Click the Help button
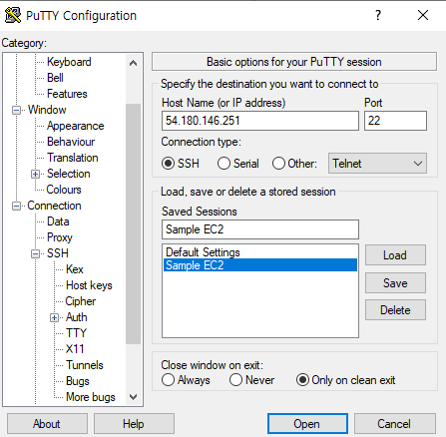This screenshot has width=446, height=437. point(134,424)
